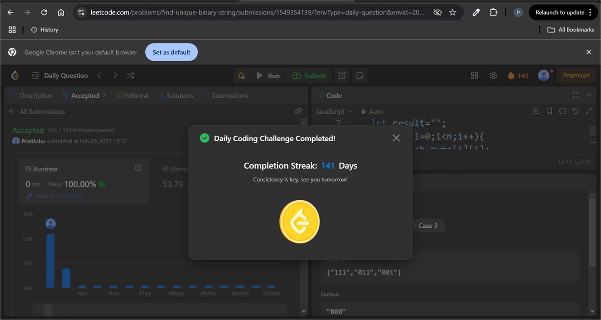Bookmark this page with star icon
Screen dimensions: 601x320
pos(453,13)
